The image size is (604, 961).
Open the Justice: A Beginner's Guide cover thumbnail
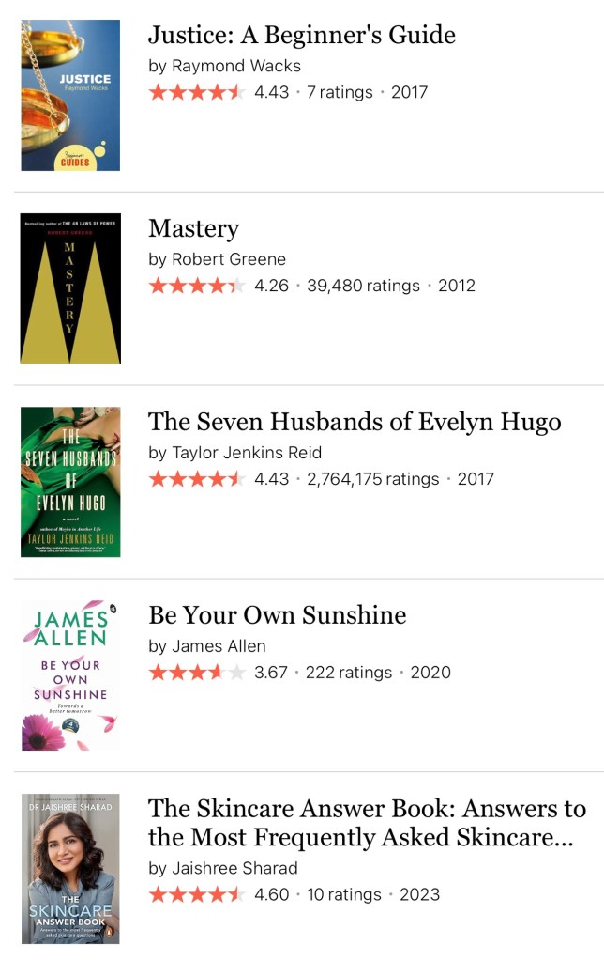click(70, 95)
